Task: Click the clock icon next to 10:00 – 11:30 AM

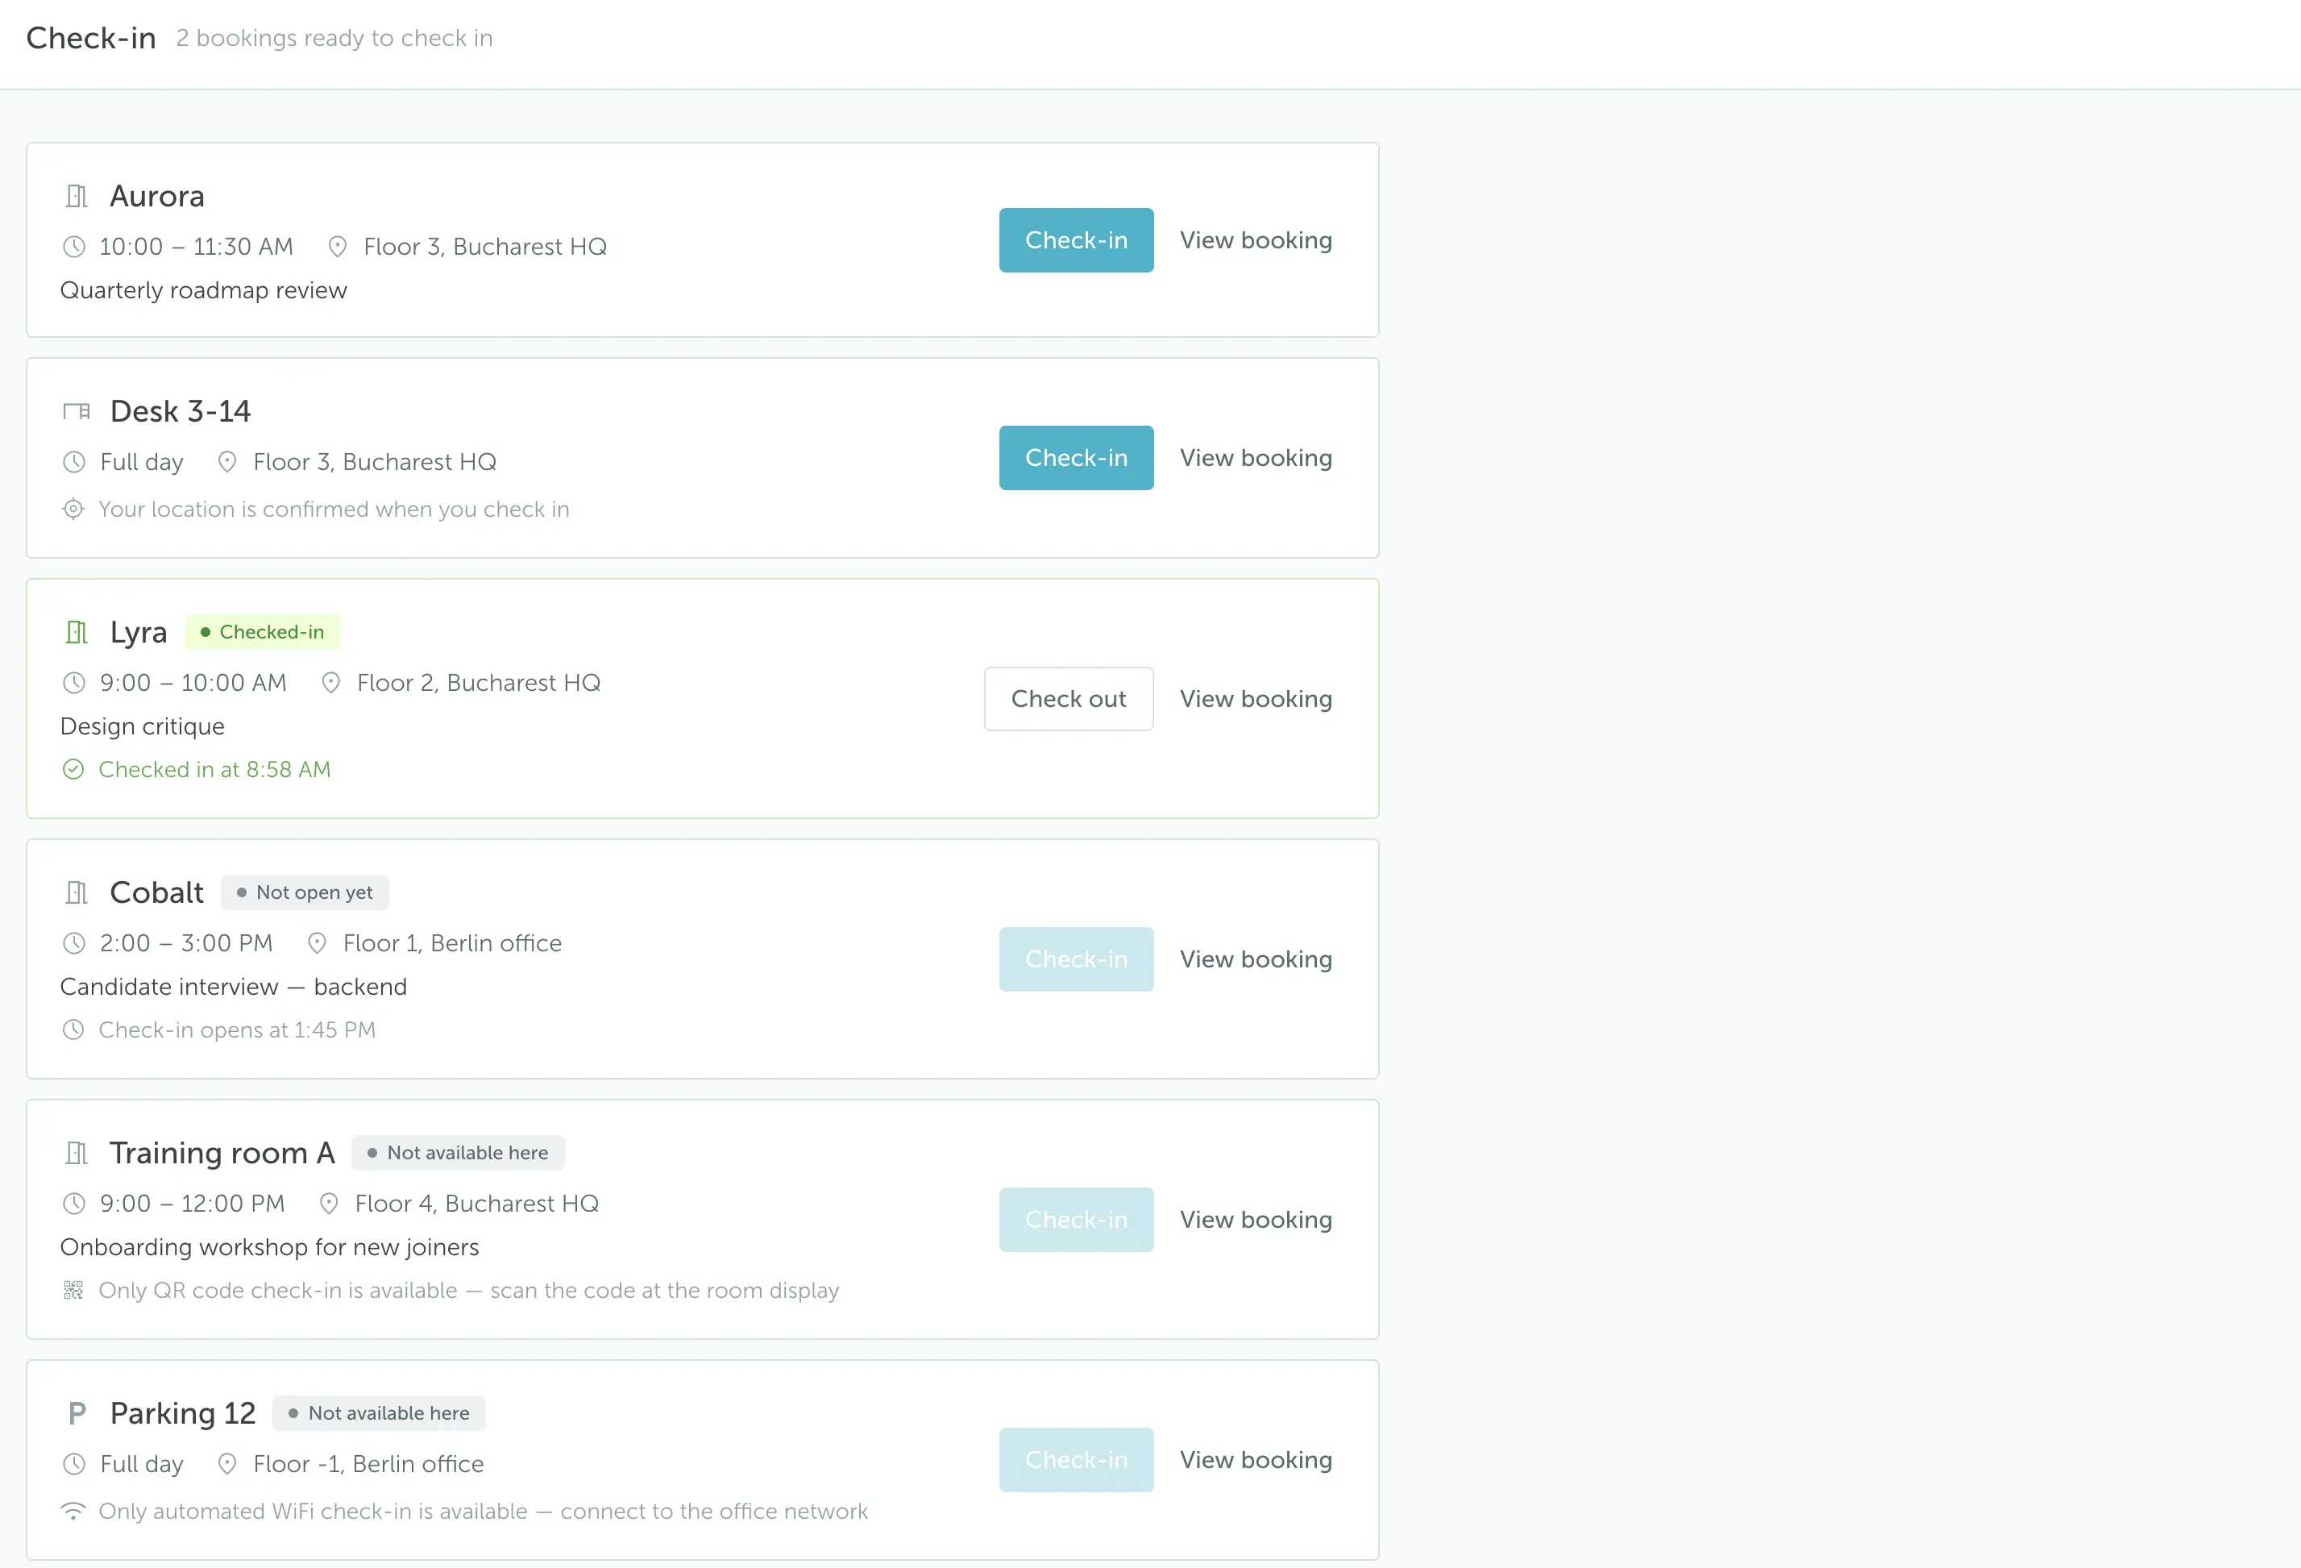Action: click(73, 247)
